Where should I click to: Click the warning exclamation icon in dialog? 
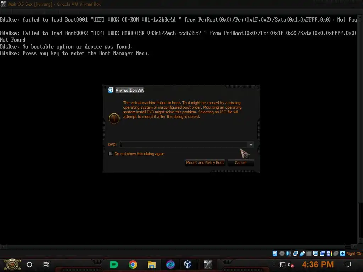[x=114, y=118]
